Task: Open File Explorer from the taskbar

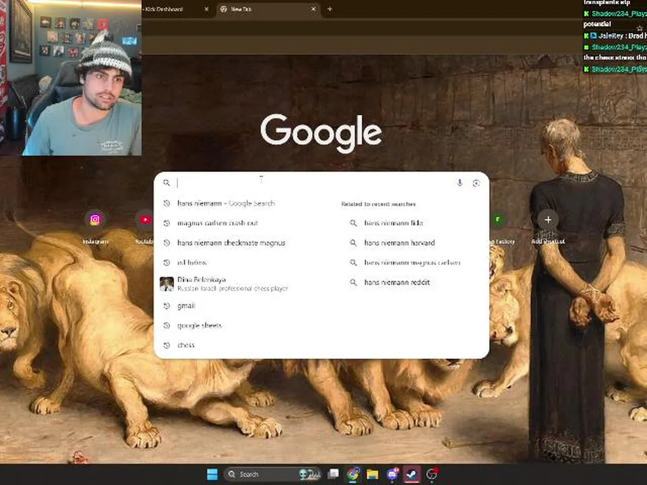Action: [x=372, y=474]
